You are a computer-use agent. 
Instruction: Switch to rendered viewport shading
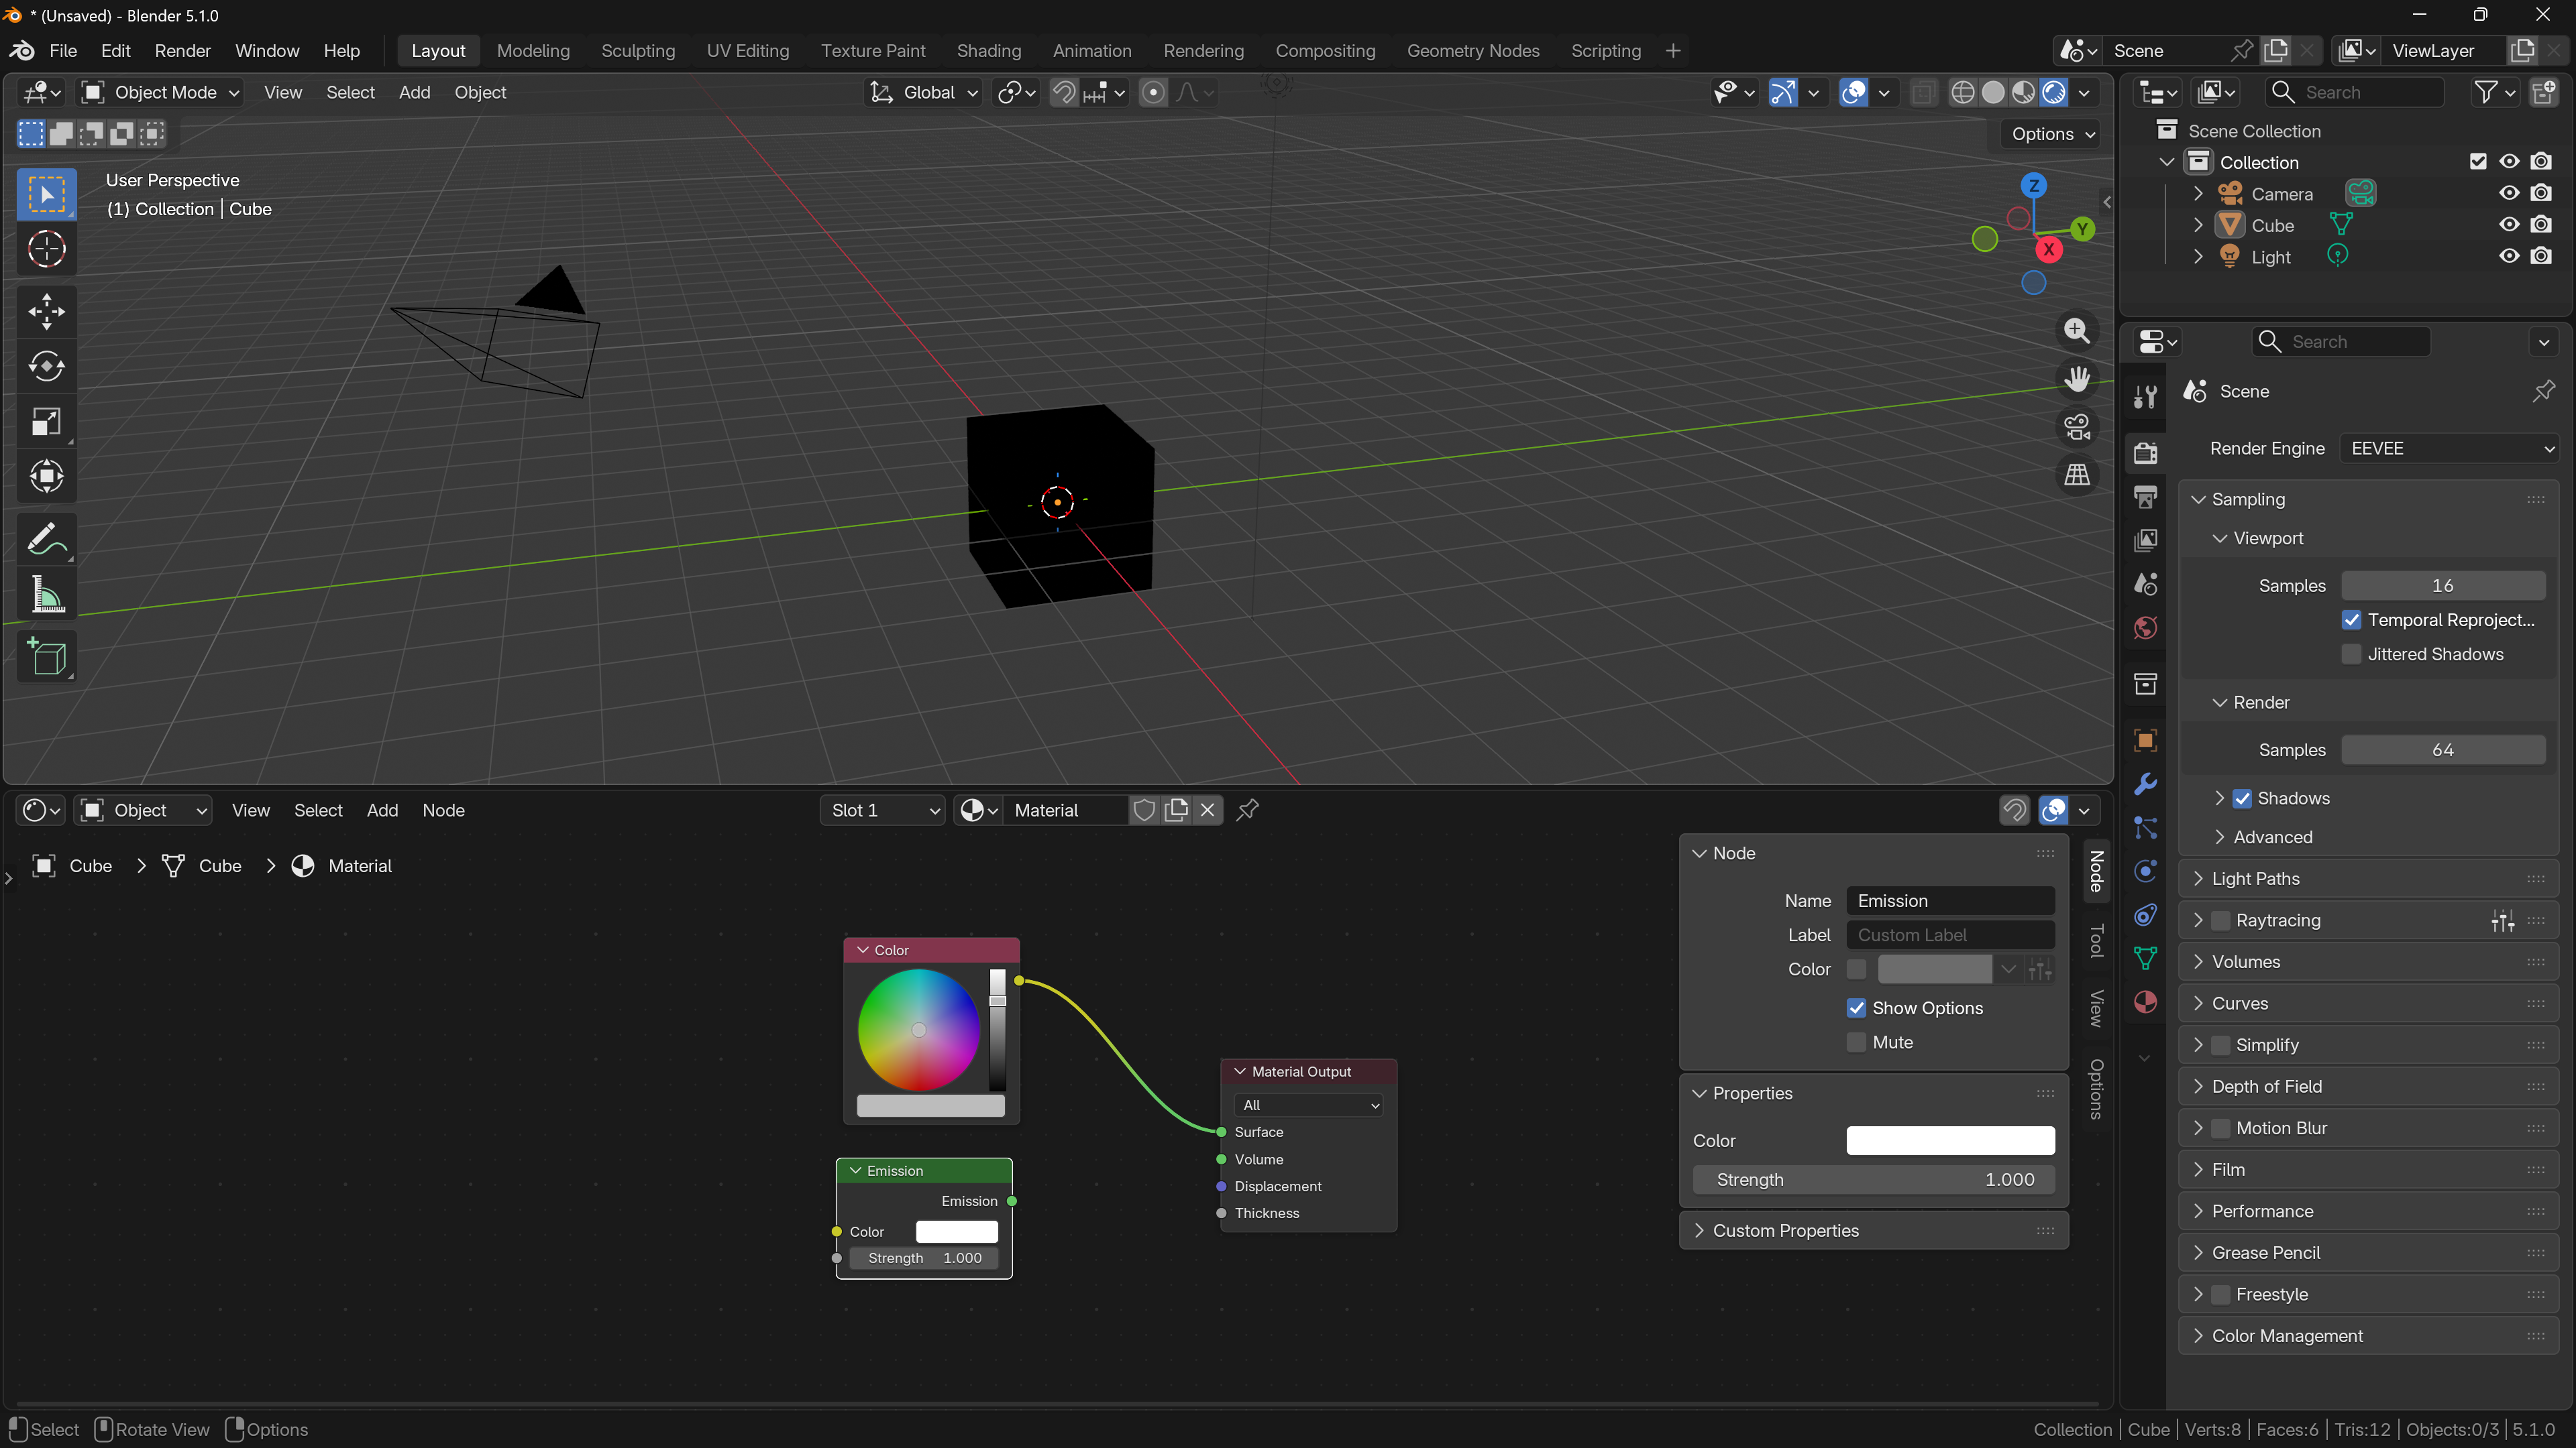(2054, 93)
